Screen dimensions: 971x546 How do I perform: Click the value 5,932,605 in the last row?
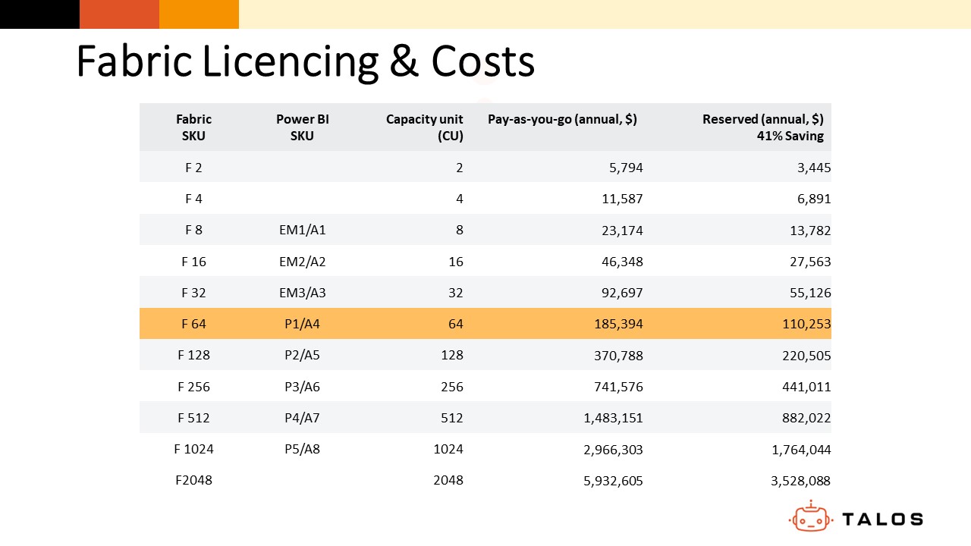tap(613, 480)
